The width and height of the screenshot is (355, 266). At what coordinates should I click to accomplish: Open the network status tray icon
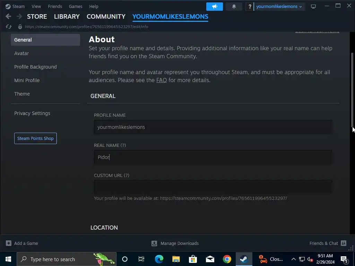tap(302, 259)
